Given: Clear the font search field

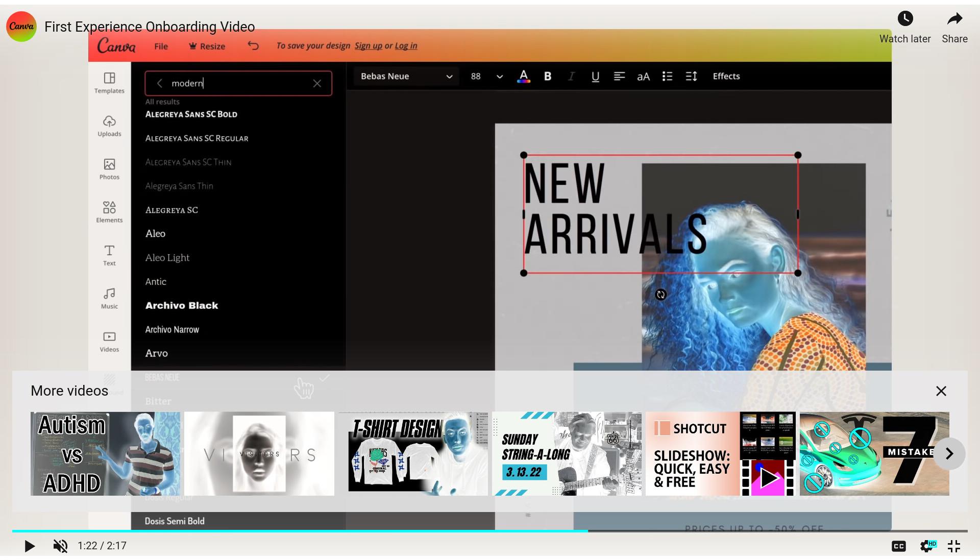Looking at the screenshot, I should (x=317, y=83).
